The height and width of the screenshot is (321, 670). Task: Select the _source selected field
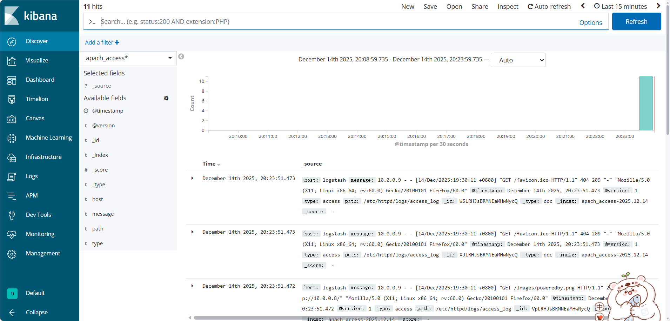pos(102,86)
